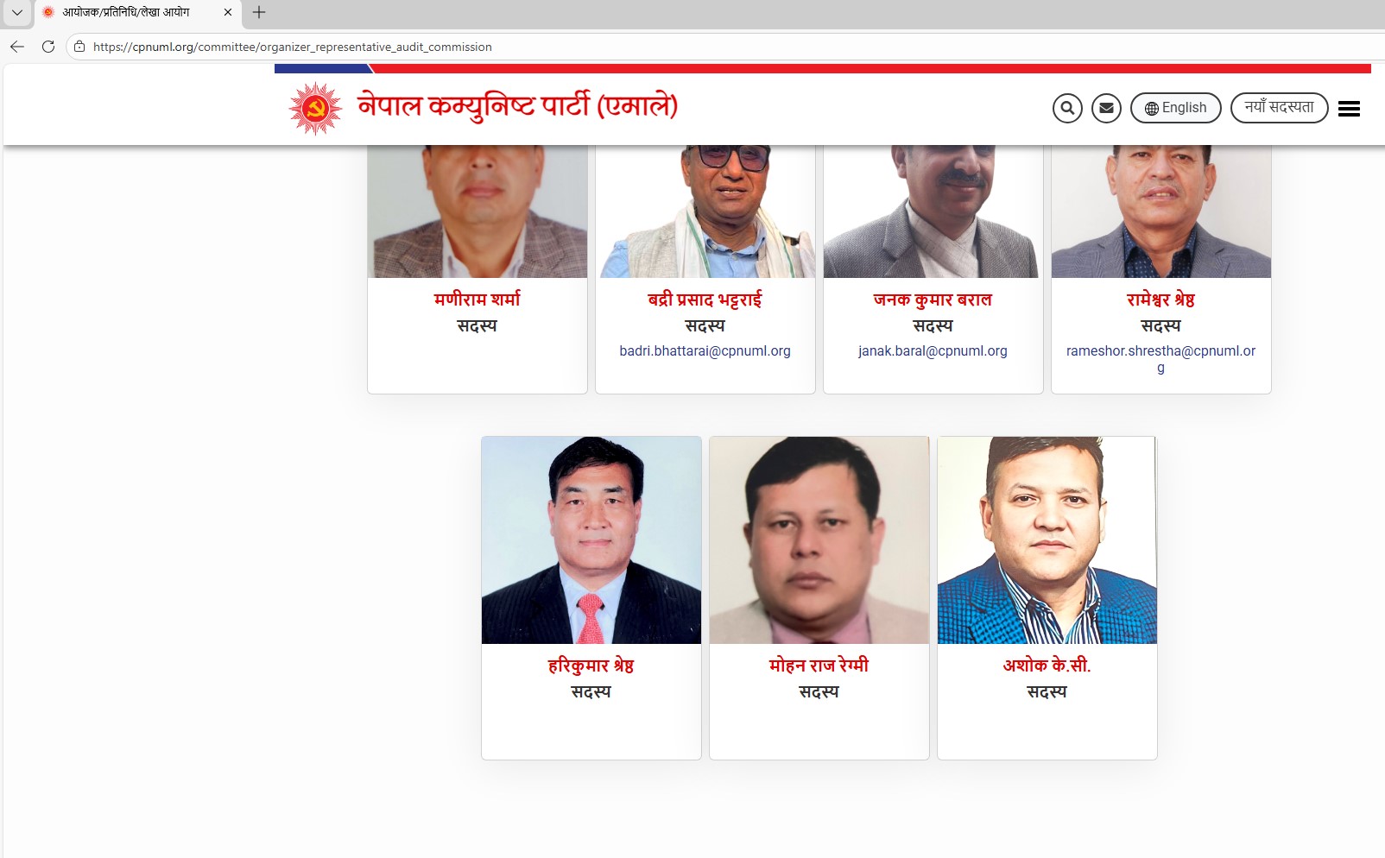Image resolution: width=1385 pixels, height=858 pixels.
Task: Open the janak.baral@cpnuml.org email link
Action: coord(933,351)
